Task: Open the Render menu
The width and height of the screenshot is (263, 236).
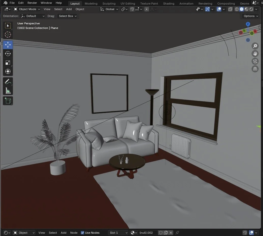Action: [x=32, y=3]
